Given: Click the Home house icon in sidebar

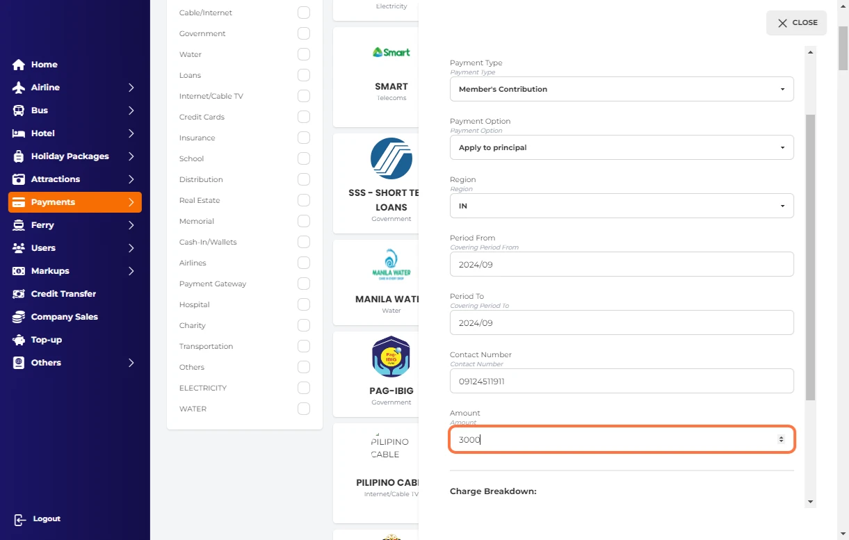Looking at the screenshot, I should 19,65.
